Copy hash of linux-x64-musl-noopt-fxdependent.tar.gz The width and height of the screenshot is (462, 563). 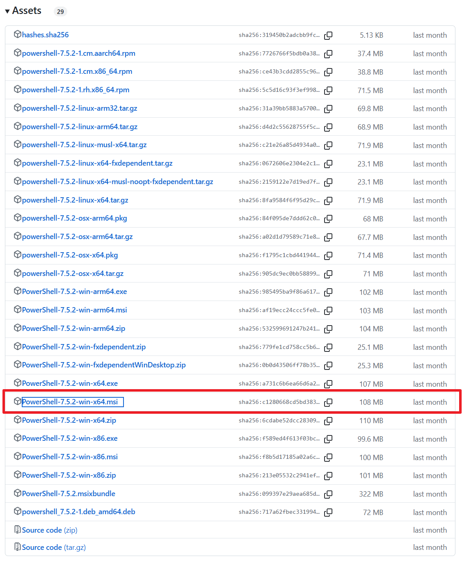[x=328, y=182]
